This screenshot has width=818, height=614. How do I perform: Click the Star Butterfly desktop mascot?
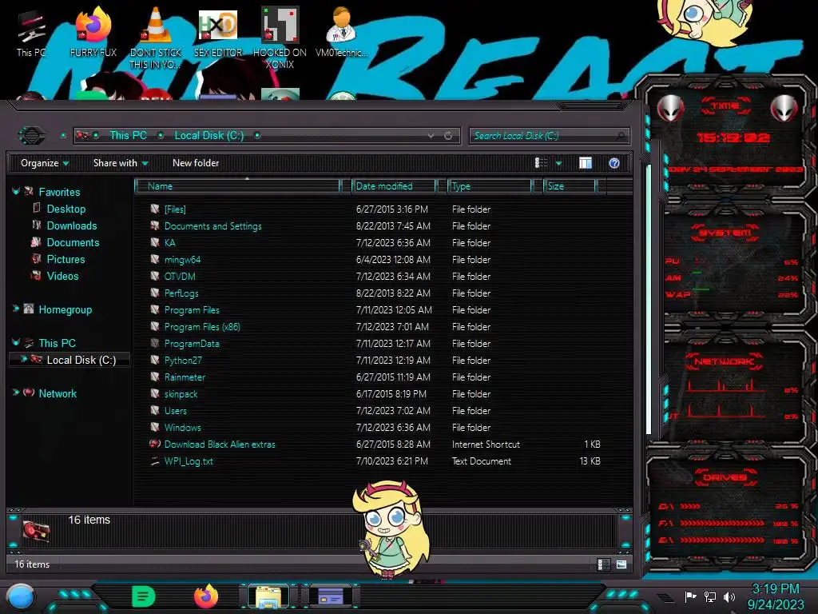[391, 529]
